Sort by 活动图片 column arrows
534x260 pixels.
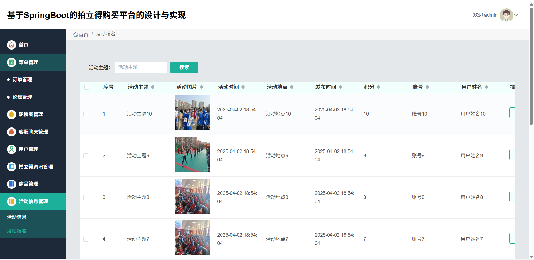(x=201, y=87)
